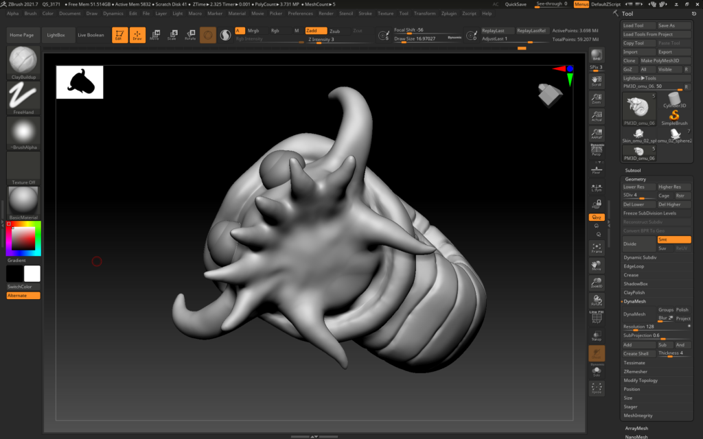This screenshot has height=439, width=703.
Task: Click the BPR render button
Action: tap(597, 55)
